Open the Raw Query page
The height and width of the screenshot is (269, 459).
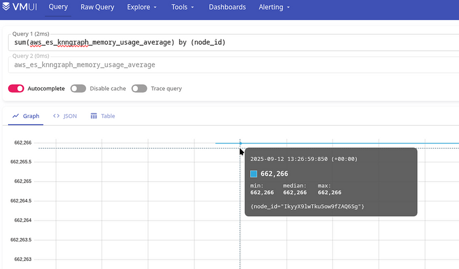pos(98,7)
